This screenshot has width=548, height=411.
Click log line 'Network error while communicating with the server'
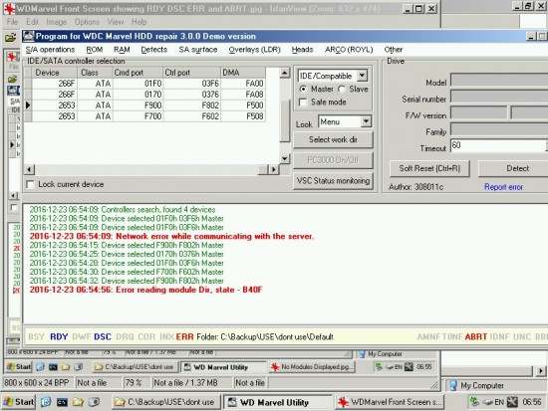[x=171, y=237]
